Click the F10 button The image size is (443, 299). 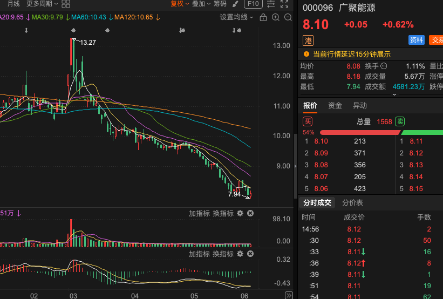tap(253, 4)
